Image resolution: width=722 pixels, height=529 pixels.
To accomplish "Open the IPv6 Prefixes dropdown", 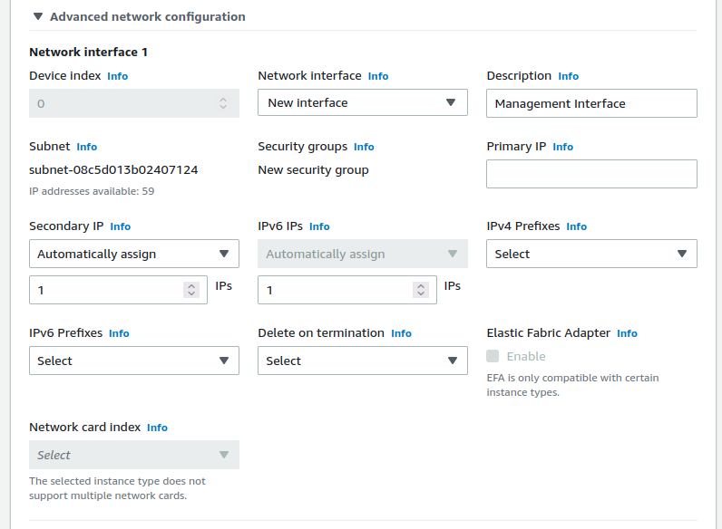I will [x=133, y=361].
